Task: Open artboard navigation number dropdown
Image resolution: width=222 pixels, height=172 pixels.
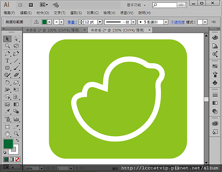Action: coord(71,169)
